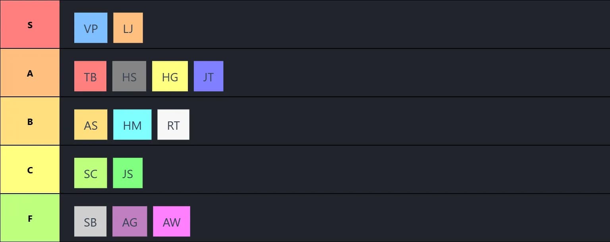Click the mauve AG tile
The height and width of the screenshot is (242, 610).
pyautogui.click(x=129, y=221)
